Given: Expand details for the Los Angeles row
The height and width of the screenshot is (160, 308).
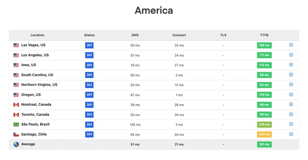Looking at the screenshot, I should tap(291, 55).
